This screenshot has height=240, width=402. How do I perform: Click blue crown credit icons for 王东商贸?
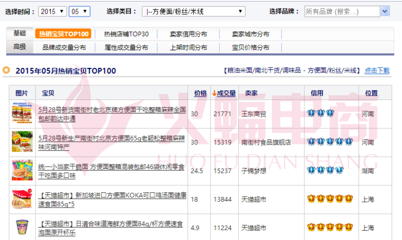[x=321, y=113]
